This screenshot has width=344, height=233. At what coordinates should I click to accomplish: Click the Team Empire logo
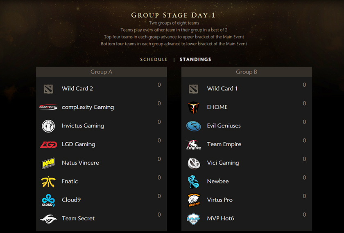193,144
